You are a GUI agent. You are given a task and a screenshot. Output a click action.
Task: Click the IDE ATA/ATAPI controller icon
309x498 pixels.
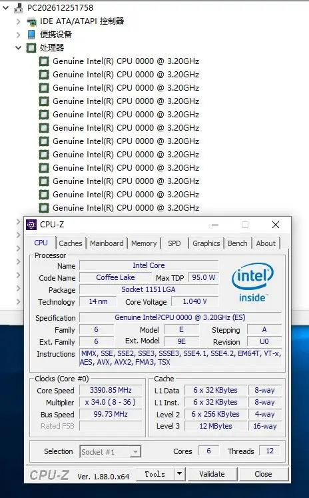tap(31, 21)
